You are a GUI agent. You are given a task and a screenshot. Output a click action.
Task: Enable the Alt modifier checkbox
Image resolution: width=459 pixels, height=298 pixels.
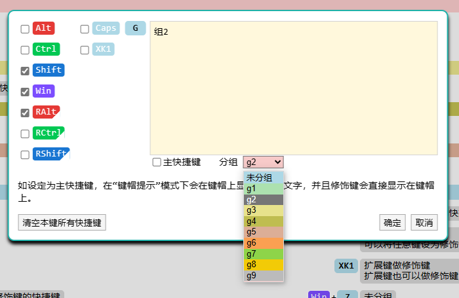(x=25, y=29)
